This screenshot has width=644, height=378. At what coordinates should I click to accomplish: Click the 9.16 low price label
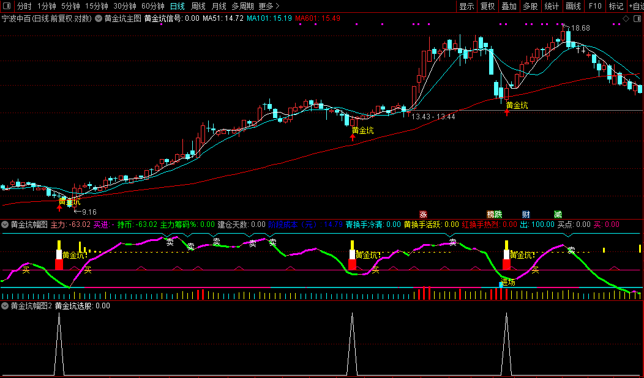(89, 212)
